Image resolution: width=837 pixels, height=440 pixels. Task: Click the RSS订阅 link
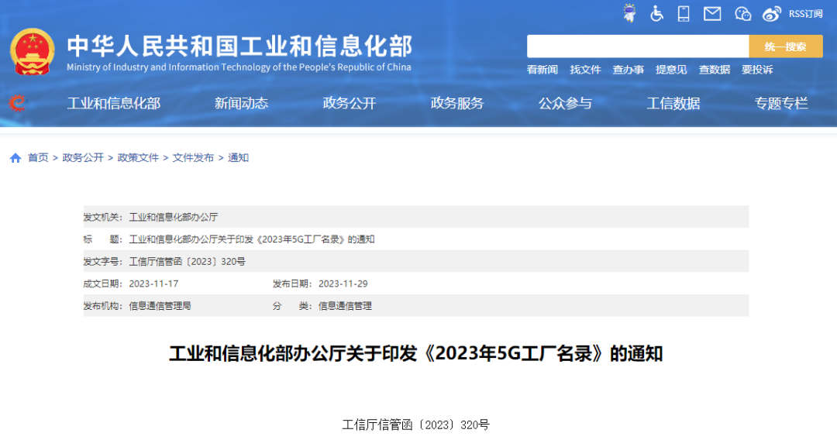point(805,13)
